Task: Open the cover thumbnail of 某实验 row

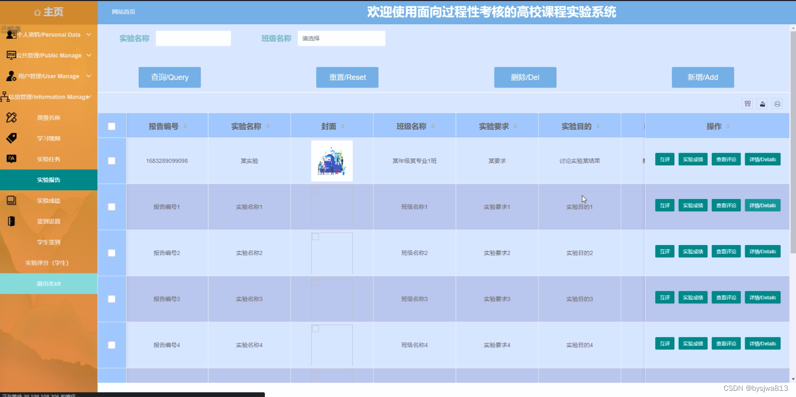Action: [x=332, y=161]
